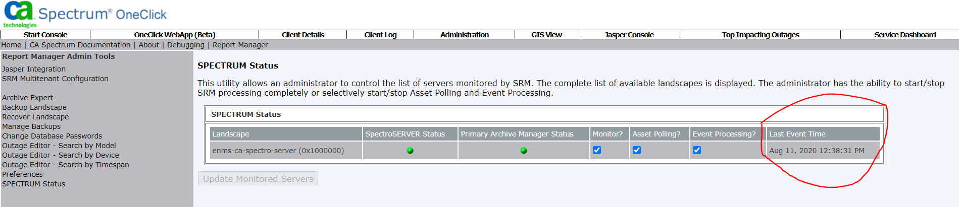Open Jasper Integration in sidebar
This screenshot has height=207, width=959.
34,69
